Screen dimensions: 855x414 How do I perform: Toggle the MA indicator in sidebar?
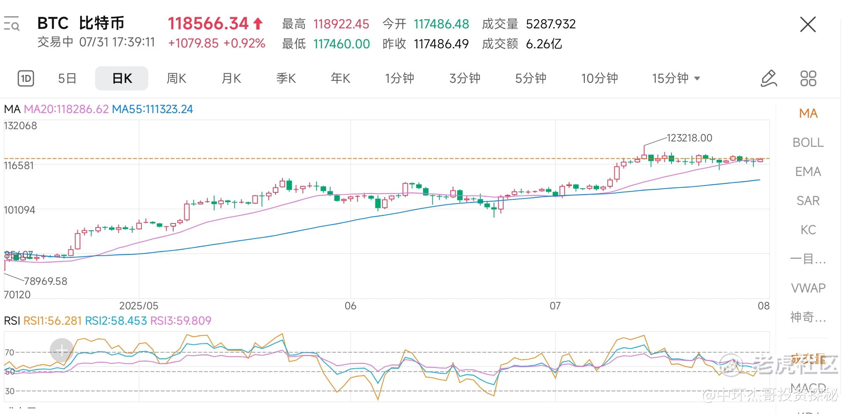pyautogui.click(x=808, y=113)
